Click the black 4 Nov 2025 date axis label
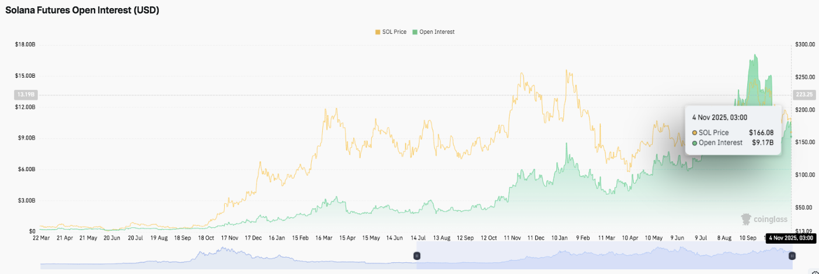 791,238
